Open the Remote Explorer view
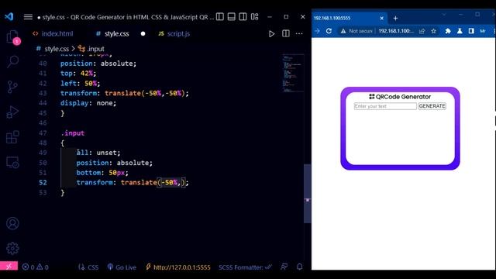 coord(12,162)
